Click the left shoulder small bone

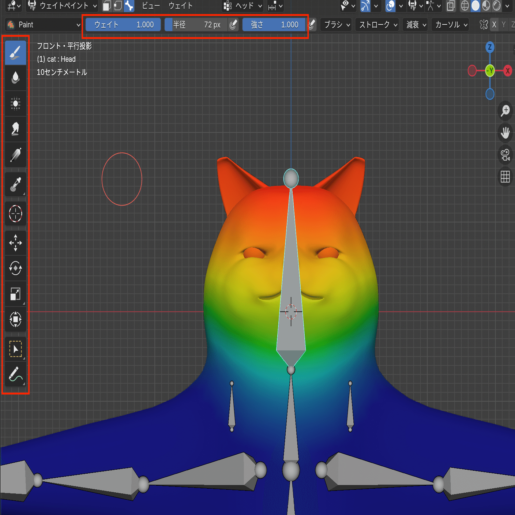232,406
